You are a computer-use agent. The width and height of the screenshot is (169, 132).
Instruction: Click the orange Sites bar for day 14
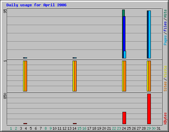75,76
